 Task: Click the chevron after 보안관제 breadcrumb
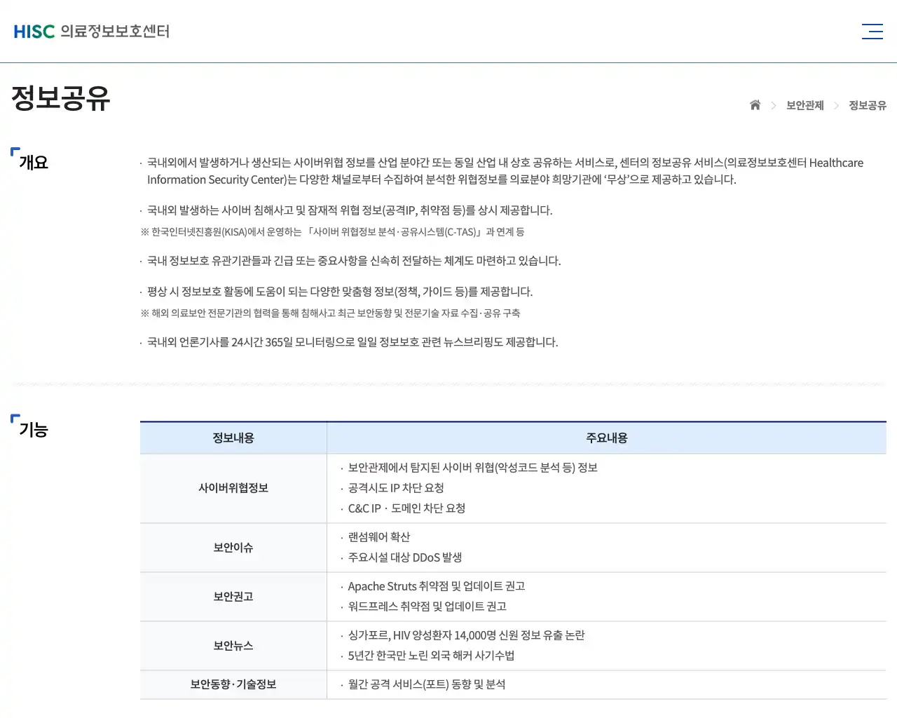tap(836, 105)
